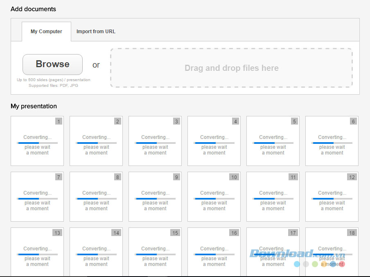Open slide thumbnail number 14
The image size is (370, 277).
96,252
